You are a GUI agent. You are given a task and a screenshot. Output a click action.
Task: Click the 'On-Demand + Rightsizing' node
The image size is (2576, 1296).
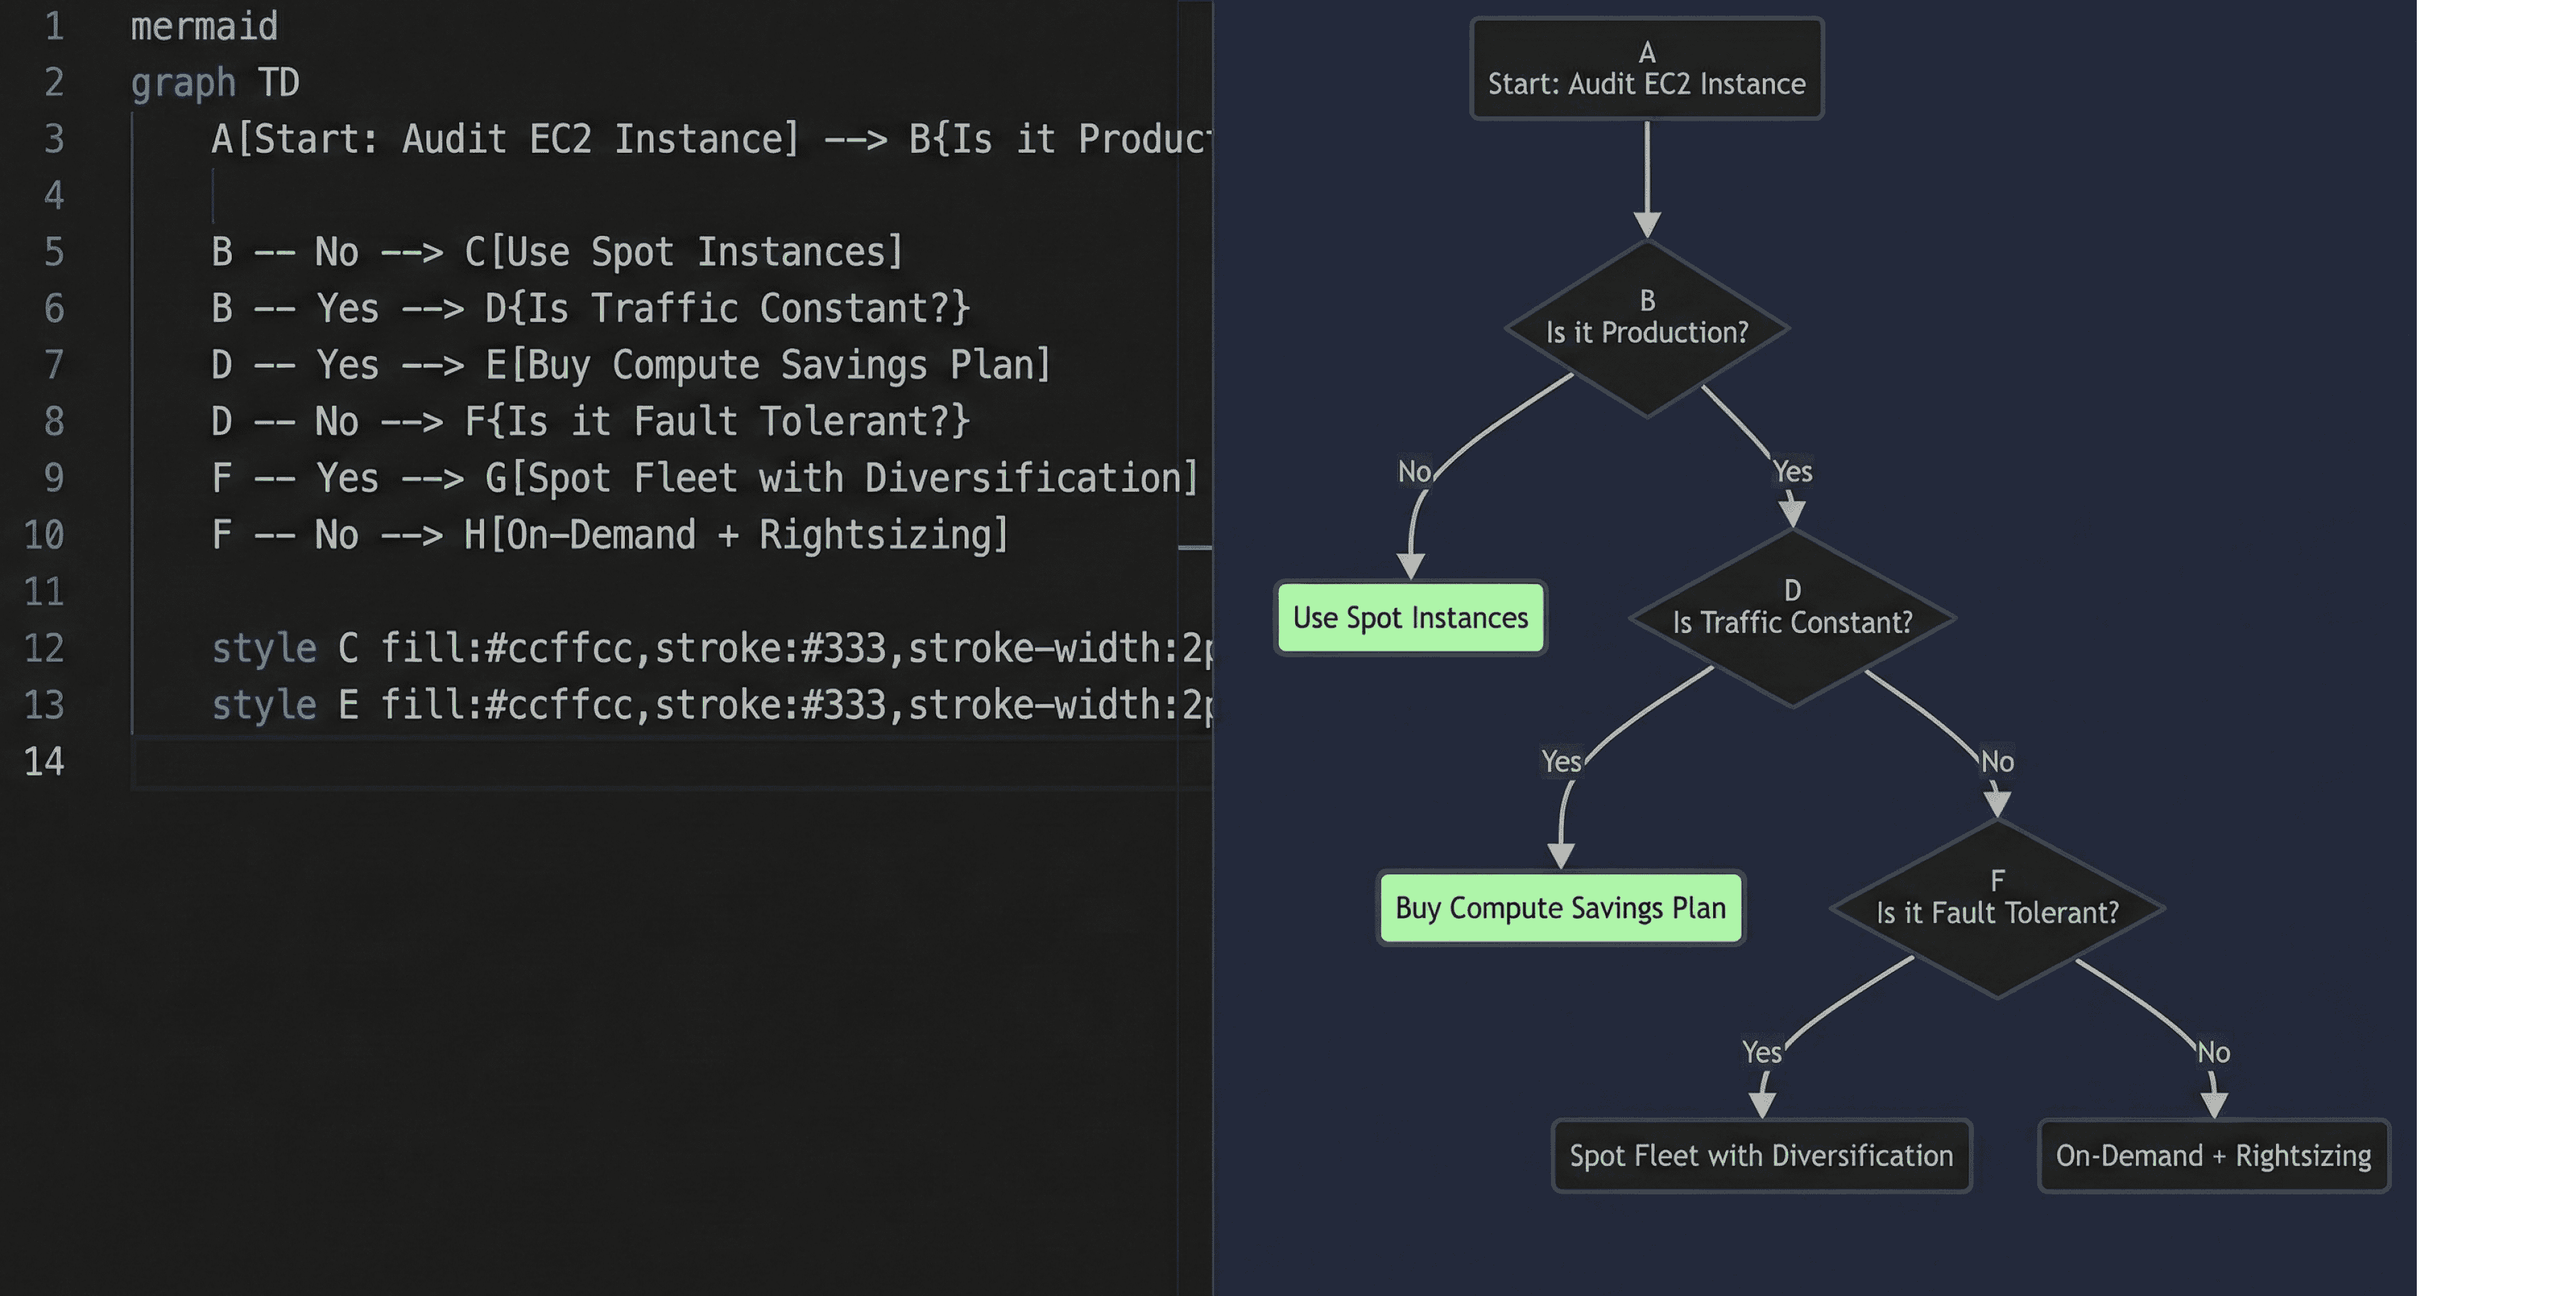click(2213, 1156)
